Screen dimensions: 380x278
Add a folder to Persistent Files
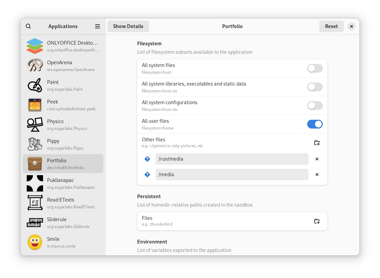(x=317, y=221)
